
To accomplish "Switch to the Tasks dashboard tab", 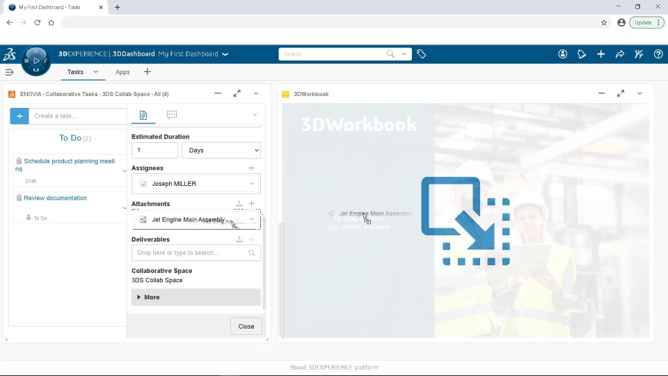I will pyautogui.click(x=75, y=72).
